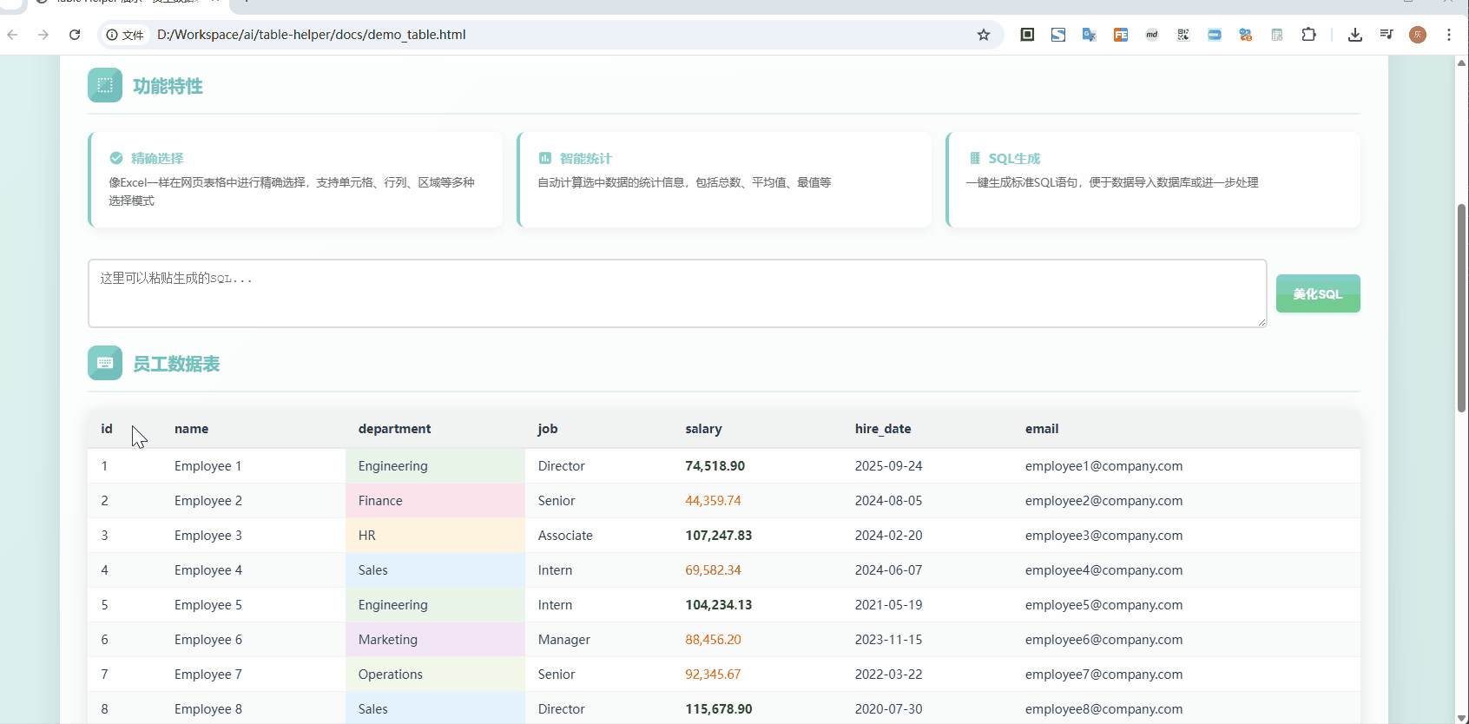Open the media control icon
1469x724 pixels.
(1387, 35)
